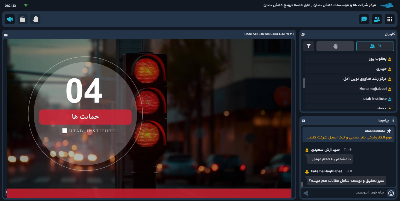Select the 31 users tab
This screenshot has height=201, width=400.
[375, 46]
